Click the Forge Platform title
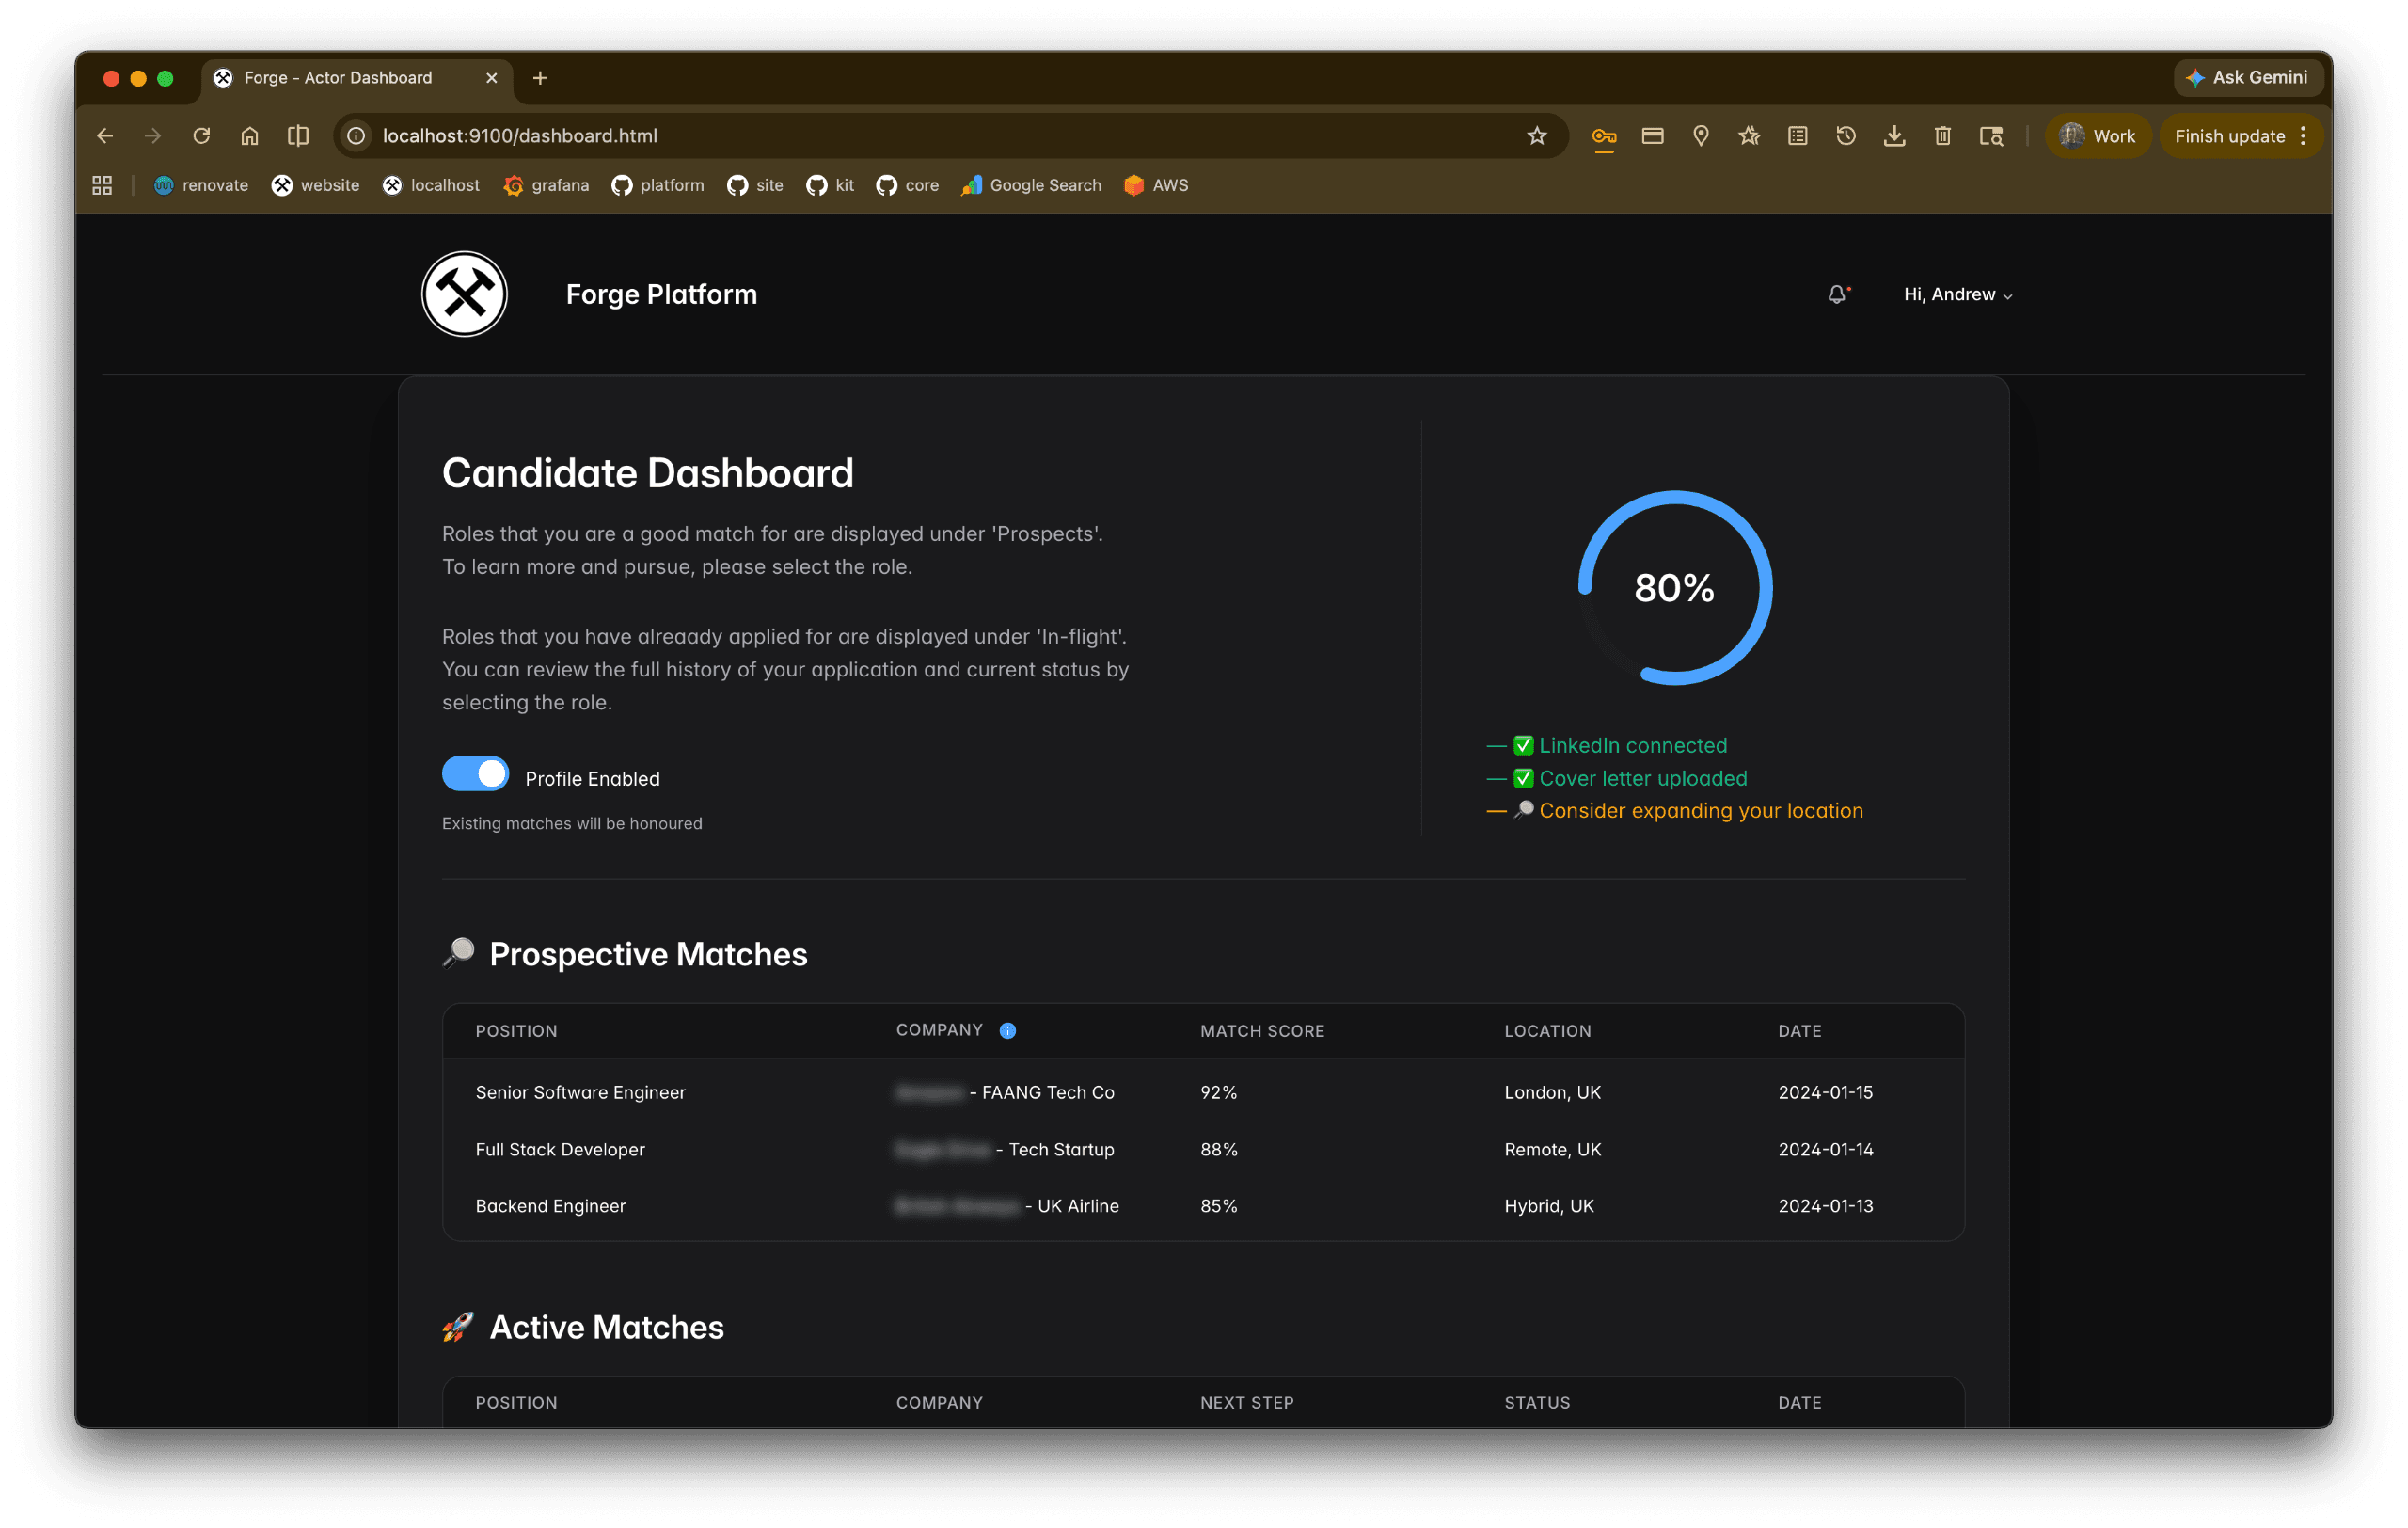 [x=661, y=294]
